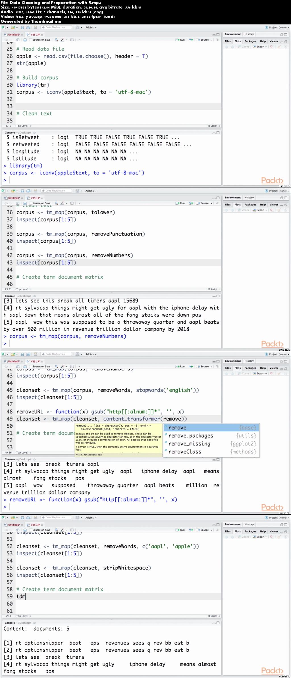This screenshot has width=291, height=678.
Task: Click Find/Replace magnifier in 'Read data file' frame
Action: pyautogui.click(x=57, y=40)
